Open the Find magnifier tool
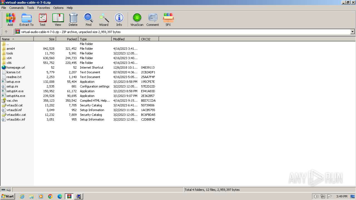The image size is (356, 200). point(88,18)
